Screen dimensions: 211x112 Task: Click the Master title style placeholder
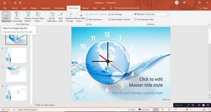(x=146, y=82)
